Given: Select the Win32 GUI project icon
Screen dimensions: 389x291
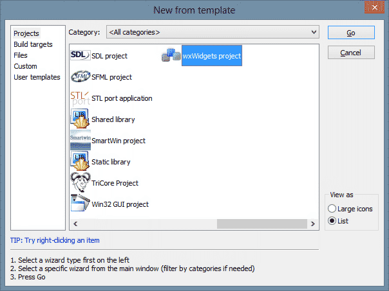Looking at the screenshot, I should pos(80,204).
